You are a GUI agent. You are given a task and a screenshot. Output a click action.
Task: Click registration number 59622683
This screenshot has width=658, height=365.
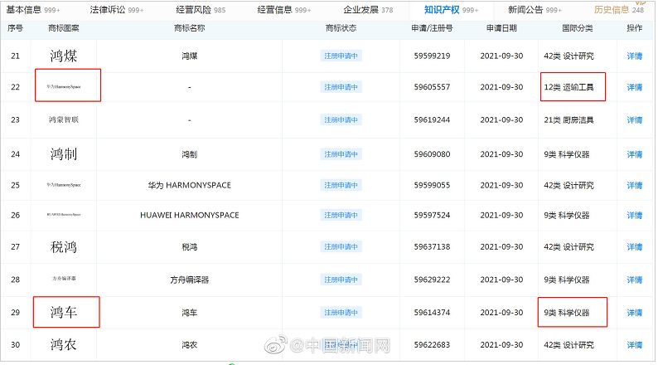click(432, 345)
